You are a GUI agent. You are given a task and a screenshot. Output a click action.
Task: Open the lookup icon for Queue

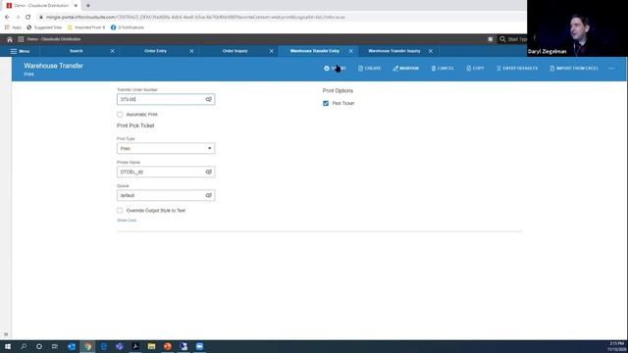pyautogui.click(x=209, y=196)
